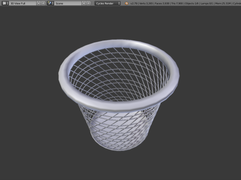
Task: Open the scene browse icon
Action: (50, 3)
